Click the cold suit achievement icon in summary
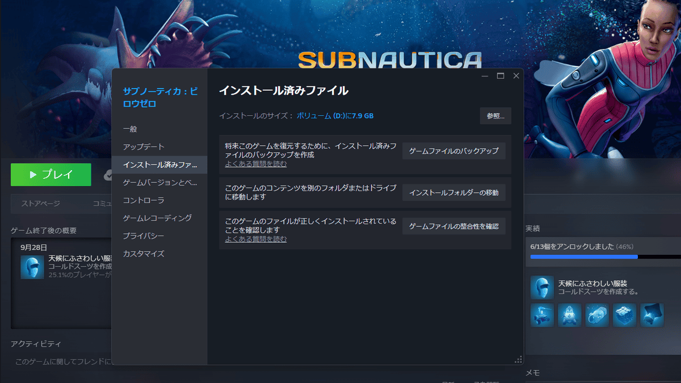 click(32, 267)
